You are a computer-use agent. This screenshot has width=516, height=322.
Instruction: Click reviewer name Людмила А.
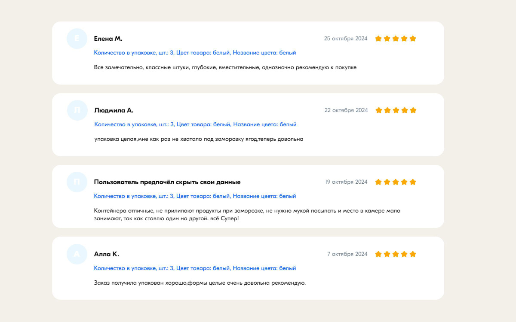pos(114,110)
